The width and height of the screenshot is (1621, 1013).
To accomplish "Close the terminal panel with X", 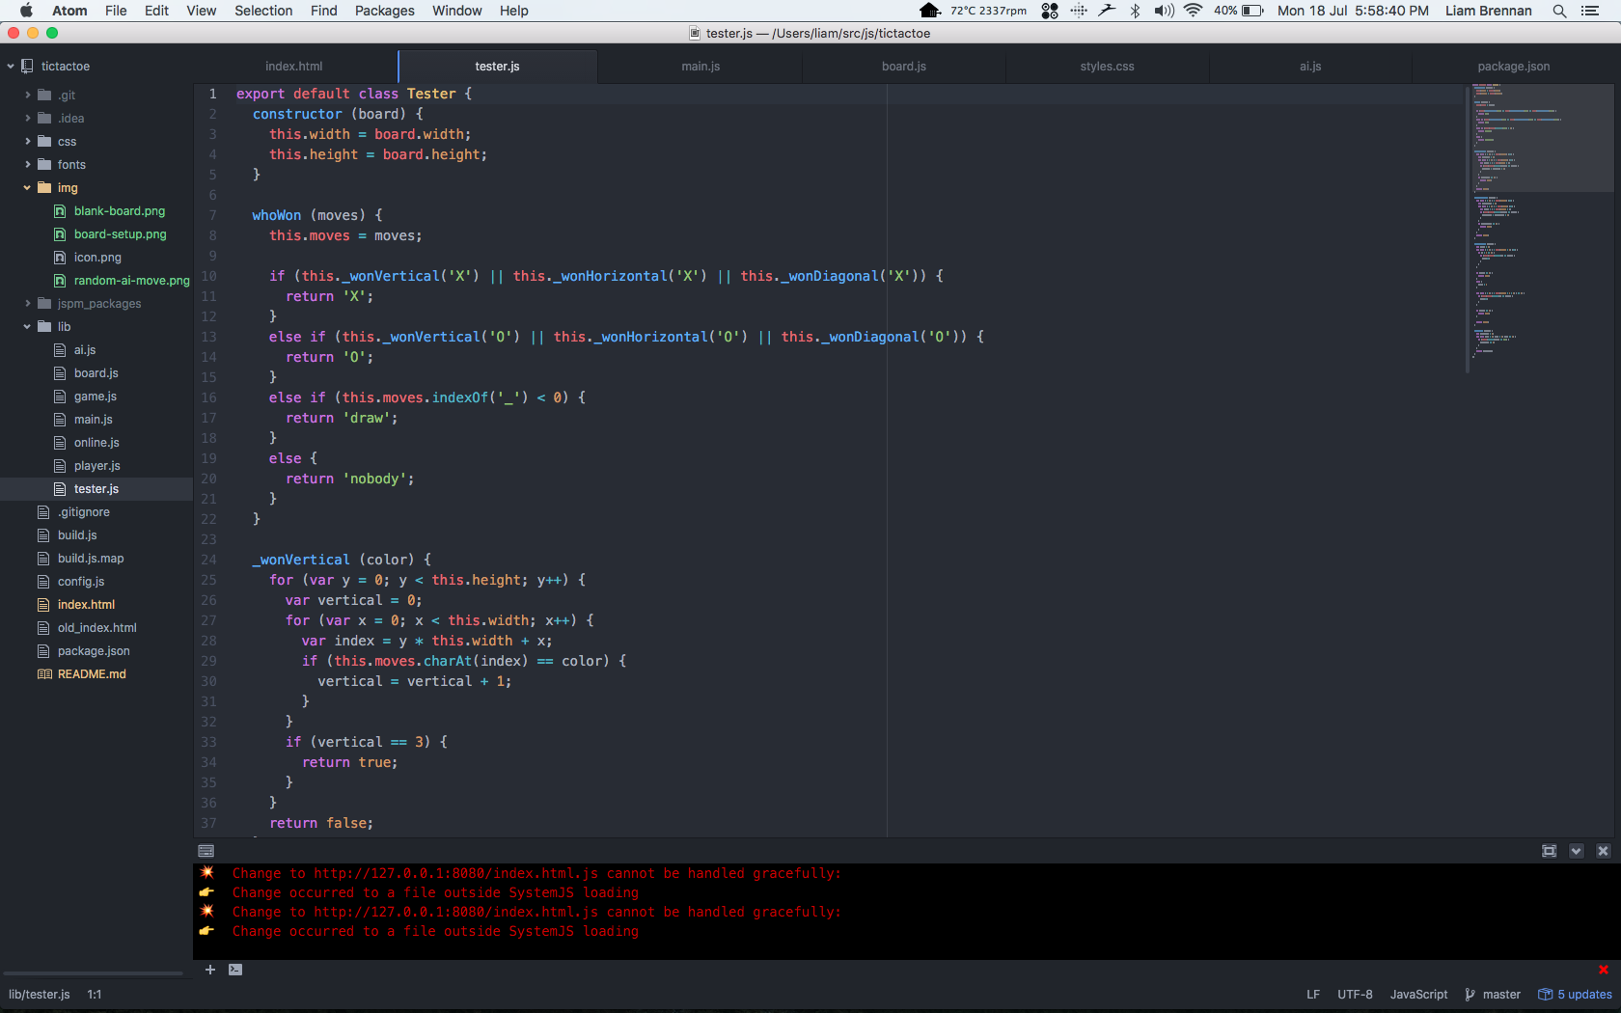I will coord(1603,851).
